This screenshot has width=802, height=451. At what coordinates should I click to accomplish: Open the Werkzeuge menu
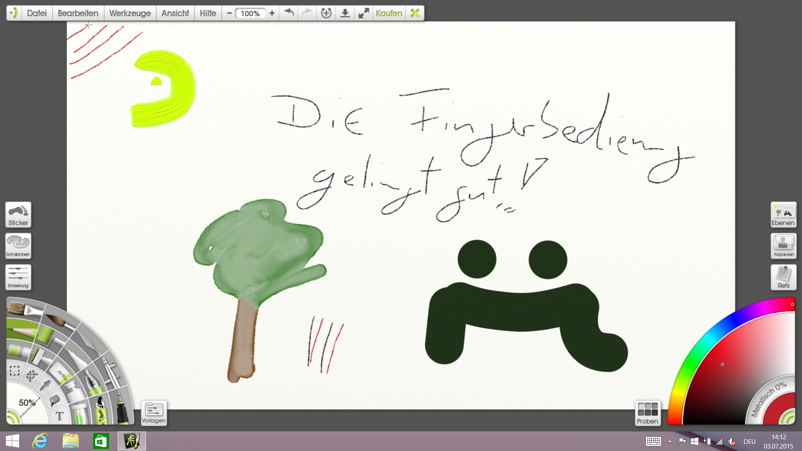(x=130, y=13)
